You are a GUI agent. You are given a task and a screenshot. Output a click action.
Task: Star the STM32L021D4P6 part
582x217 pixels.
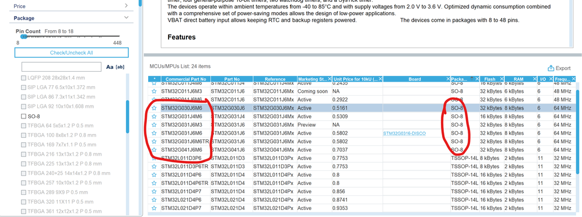pyautogui.click(x=154, y=199)
